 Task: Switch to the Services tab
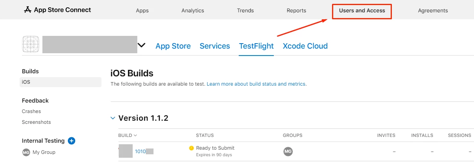pyautogui.click(x=215, y=46)
